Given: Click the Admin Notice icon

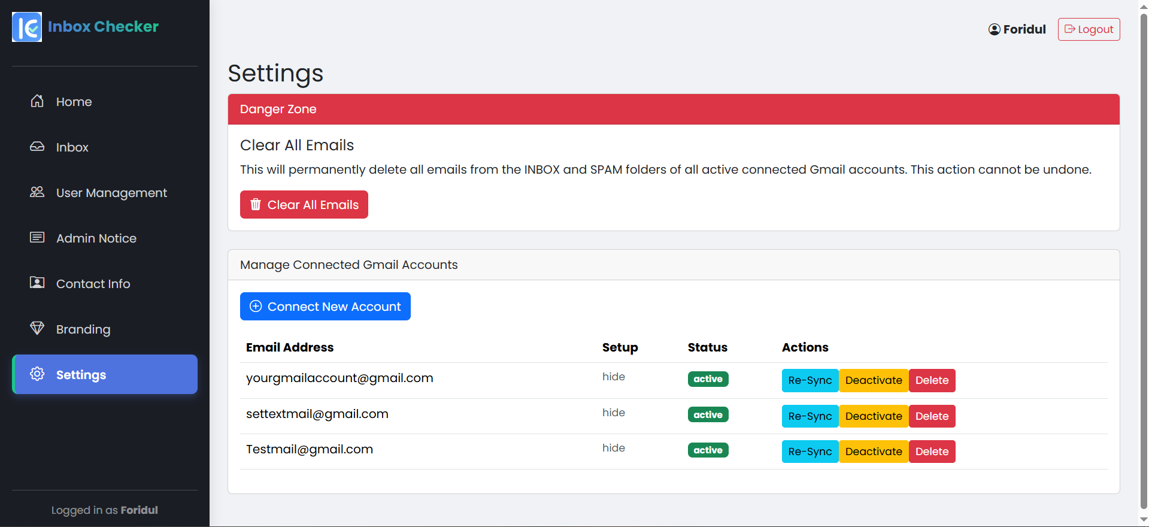Looking at the screenshot, I should (37, 238).
